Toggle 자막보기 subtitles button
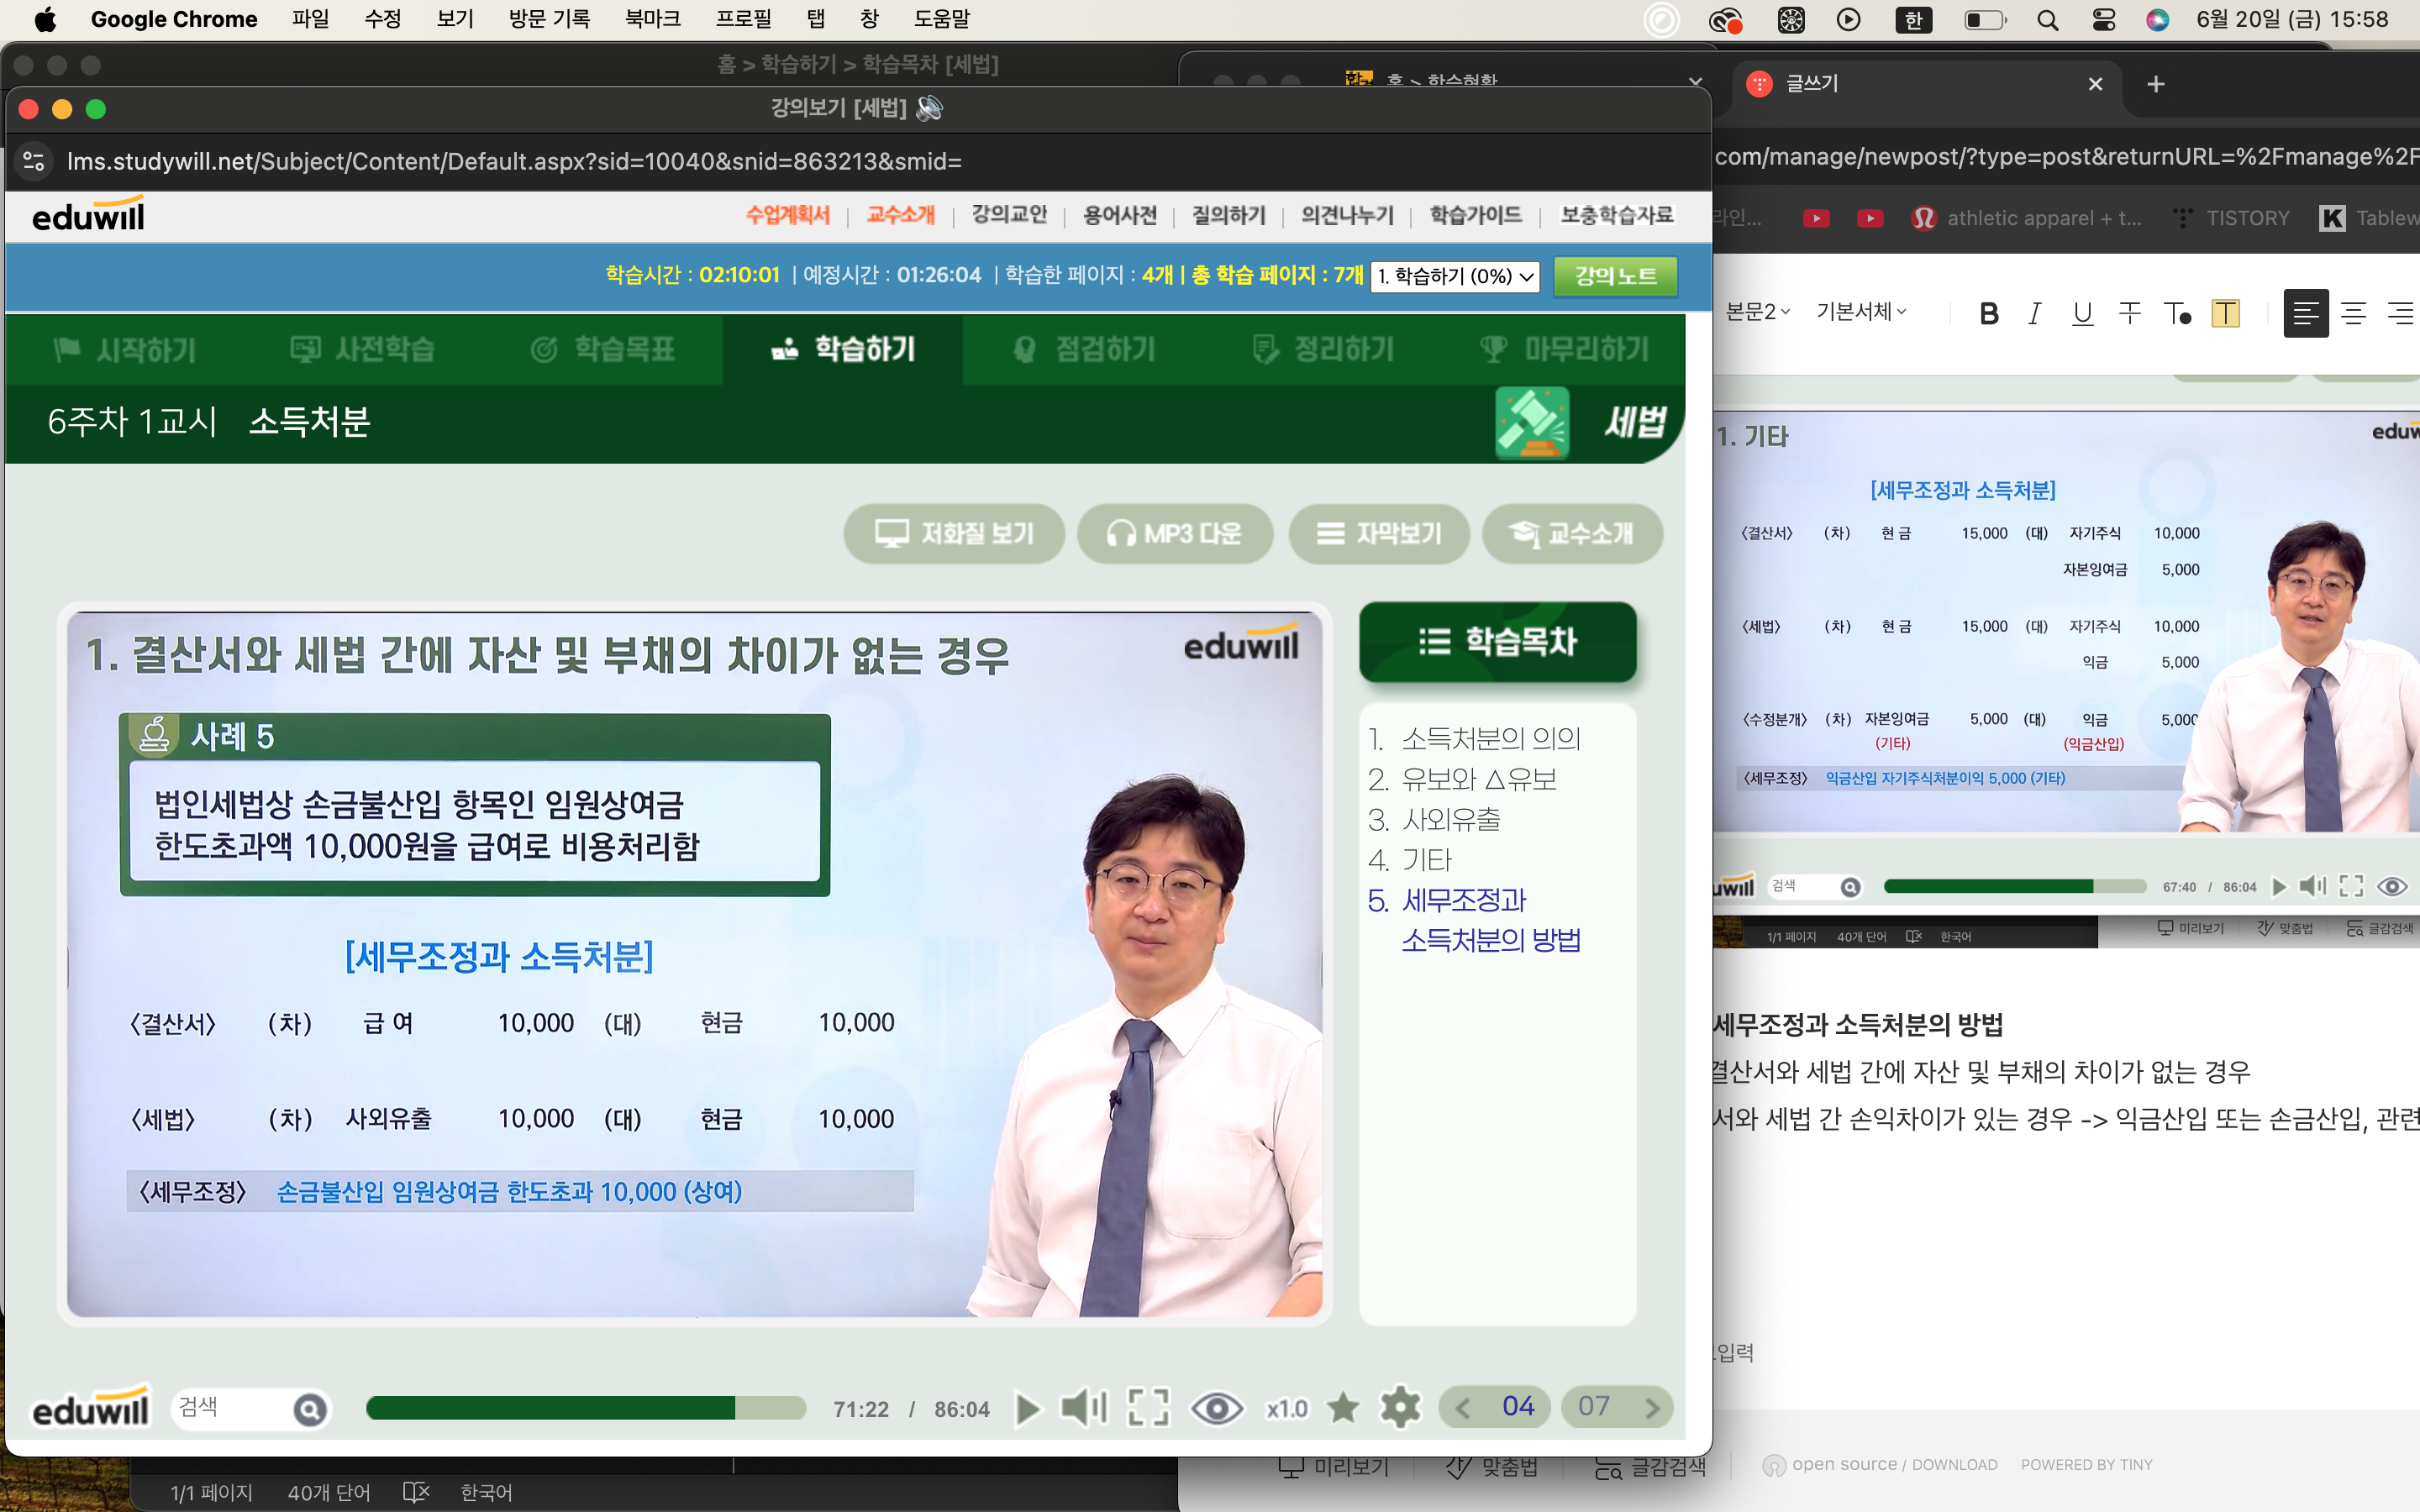2420x1512 pixels. [x=1379, y=533]
